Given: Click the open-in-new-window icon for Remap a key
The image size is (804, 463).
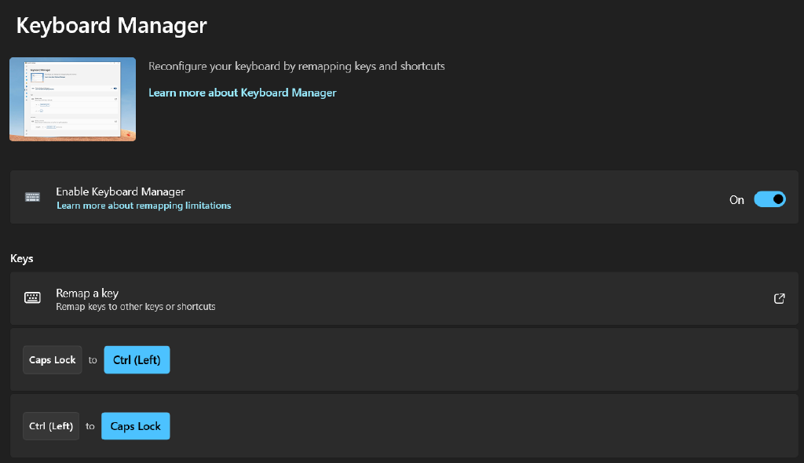Looking at the screenshot, I should coord(779,298).
